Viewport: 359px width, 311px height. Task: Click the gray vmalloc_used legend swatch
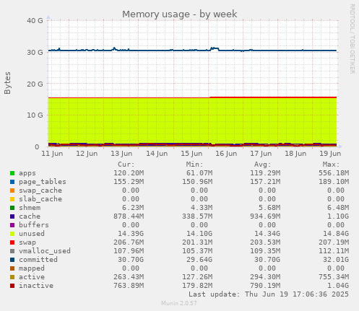click(x=12, y=251)
